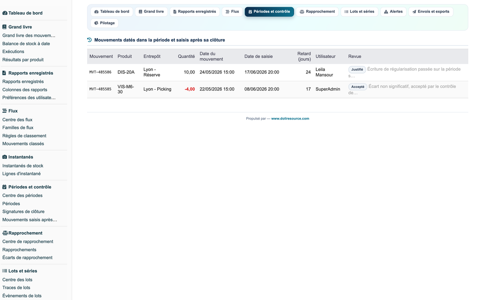This screenshot has width=484, height=300.
Task: Go to Familles de flux
Action: point(18,128)
